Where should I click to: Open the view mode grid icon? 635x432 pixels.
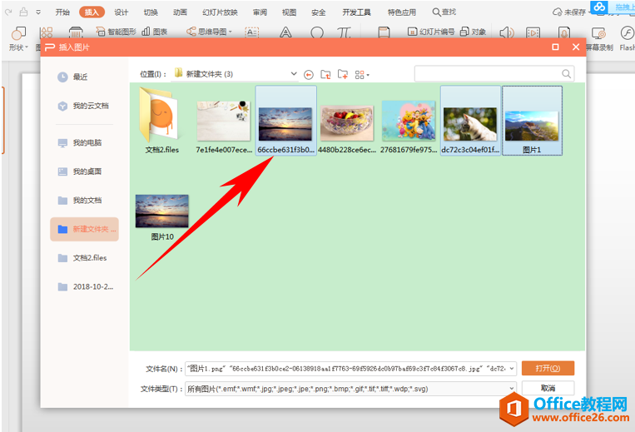tap(362, 74)
